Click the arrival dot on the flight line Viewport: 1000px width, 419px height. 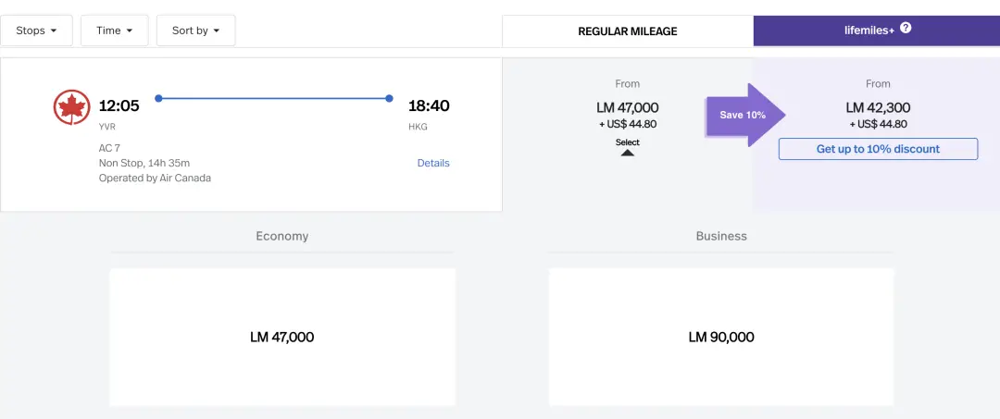389,98
